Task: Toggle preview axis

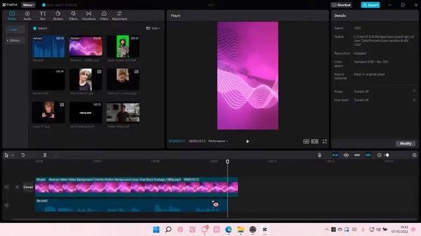Action: coord(368,155)
